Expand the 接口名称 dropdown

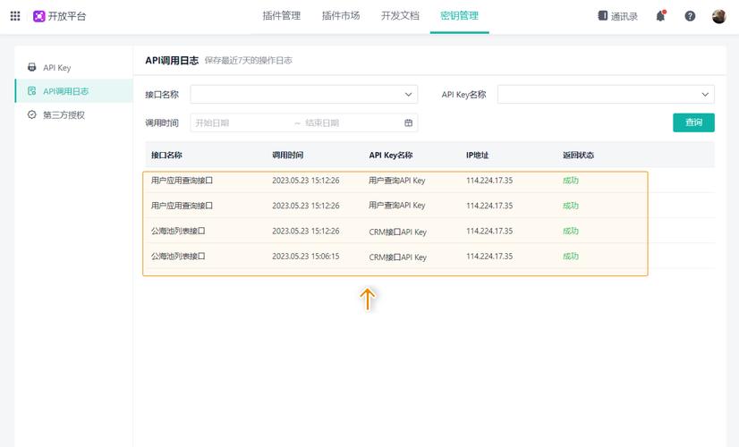(x=409, y=95)
